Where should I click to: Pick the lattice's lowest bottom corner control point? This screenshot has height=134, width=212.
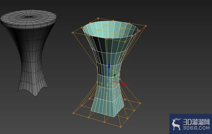[x=120, y=127]
